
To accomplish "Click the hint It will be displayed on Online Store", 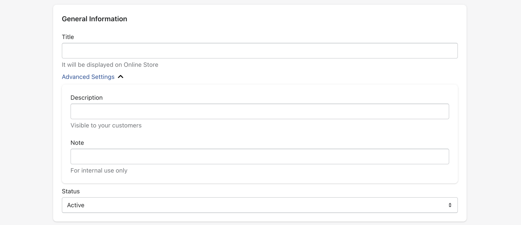I will (x=110, y=65).
